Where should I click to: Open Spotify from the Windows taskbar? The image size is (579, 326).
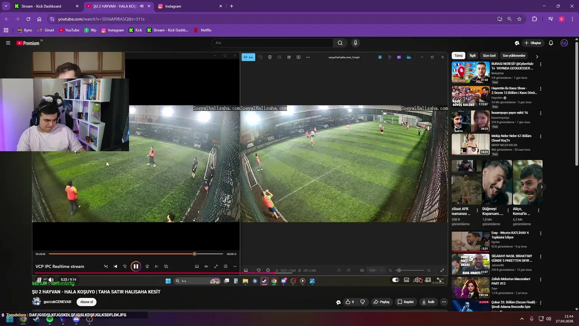pos(50,319)
